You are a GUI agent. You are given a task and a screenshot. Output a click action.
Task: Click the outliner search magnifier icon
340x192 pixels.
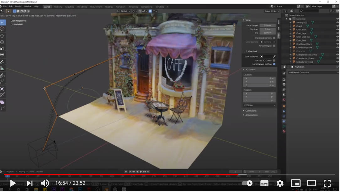point(301,11)
